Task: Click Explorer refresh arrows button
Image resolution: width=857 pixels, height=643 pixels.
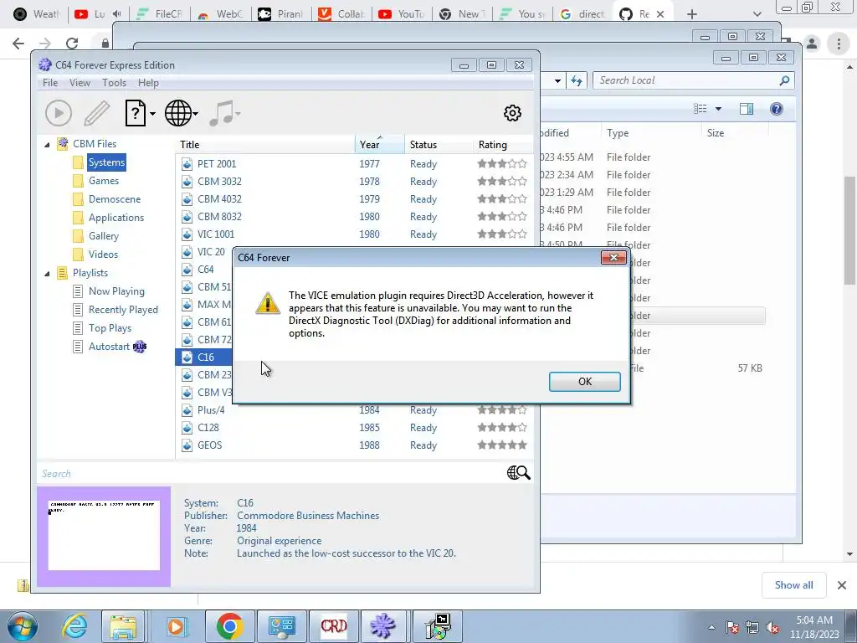Action: point(577,81)
